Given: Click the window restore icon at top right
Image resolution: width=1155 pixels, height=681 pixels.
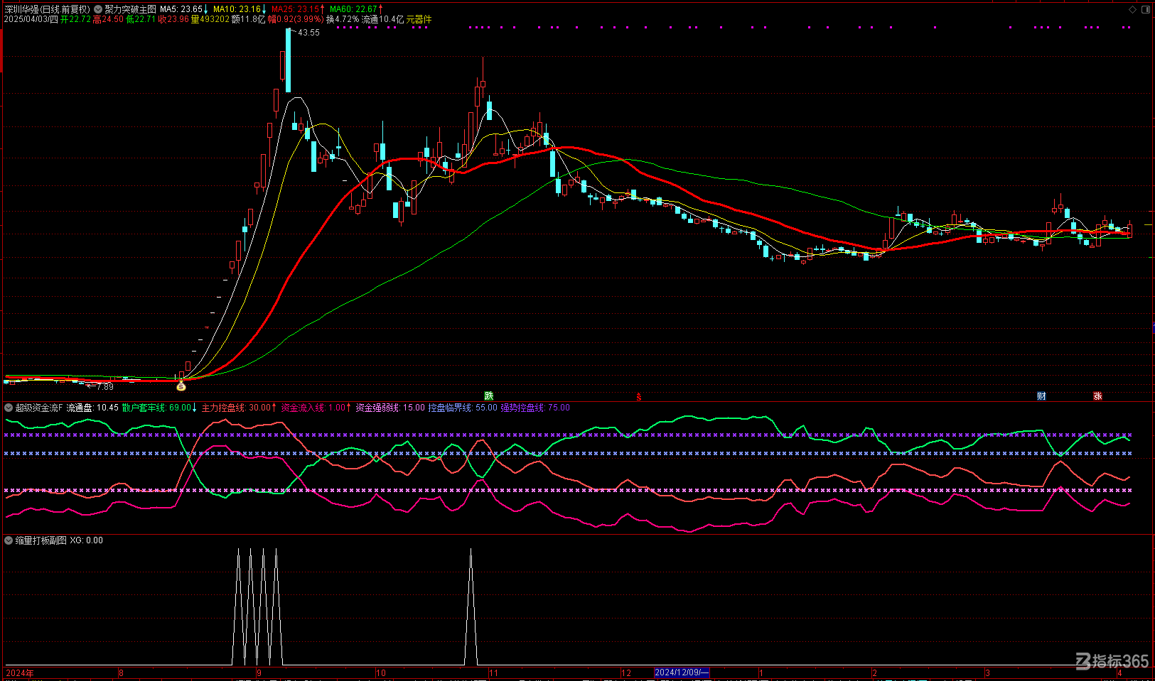Looking at the screenshot, I should tap(1146, 9).
